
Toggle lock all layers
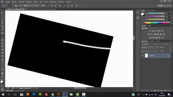tap(155, 51)
